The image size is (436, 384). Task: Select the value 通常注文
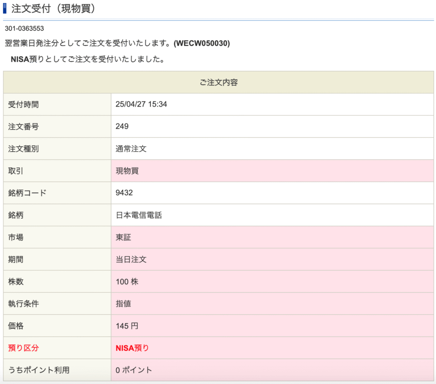pyautogui.click(x=131, y=149)
